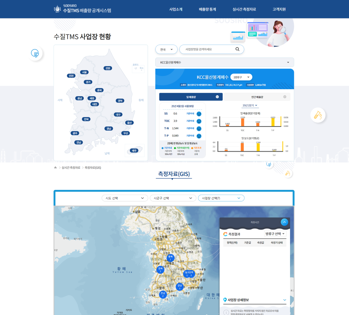
Task: Click the 전북 cluster marker on GIS map
Action: click(x=160, y=270)
